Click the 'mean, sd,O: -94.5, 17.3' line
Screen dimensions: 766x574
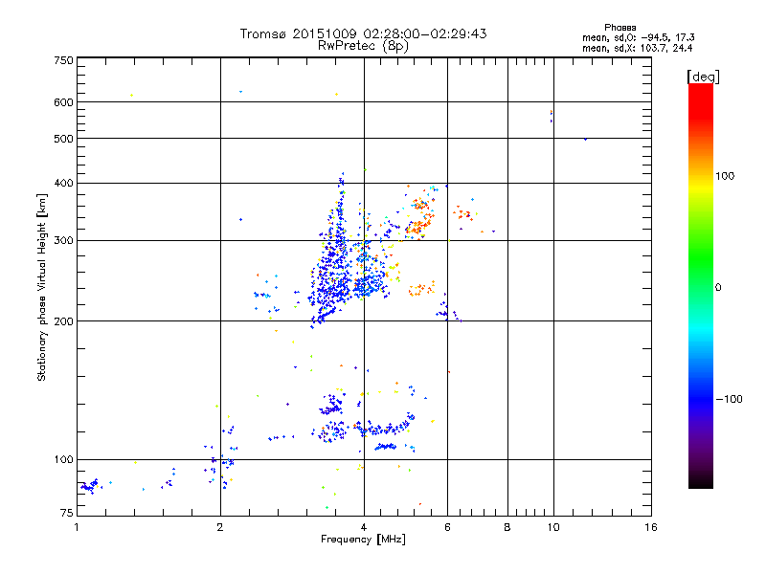click(x=638, y=37)
